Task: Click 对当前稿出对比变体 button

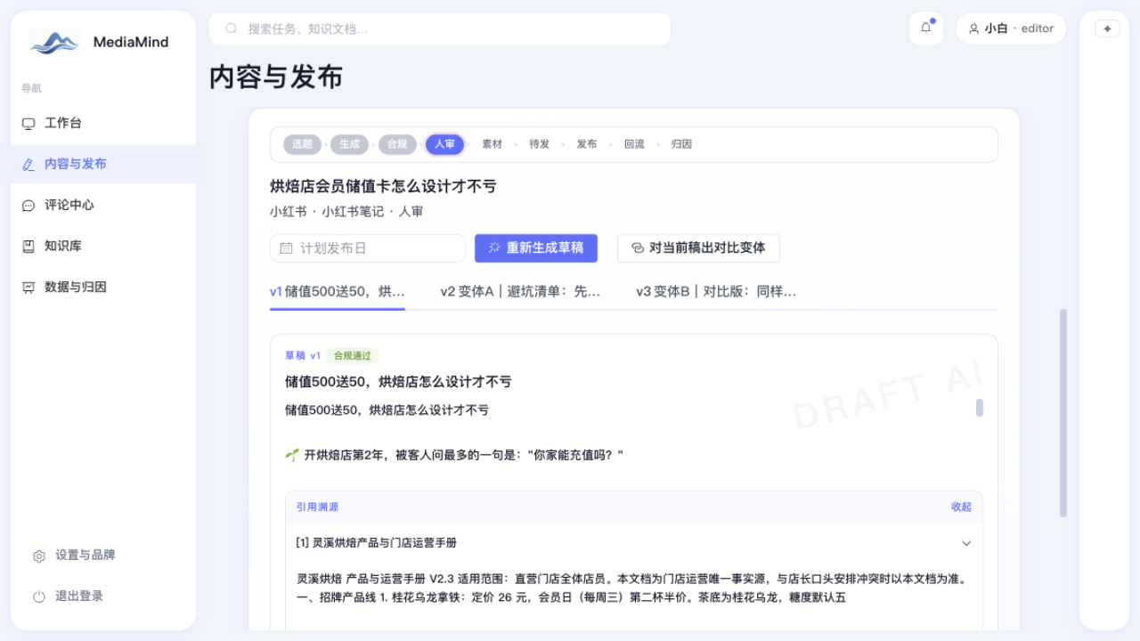Action: 698,248
